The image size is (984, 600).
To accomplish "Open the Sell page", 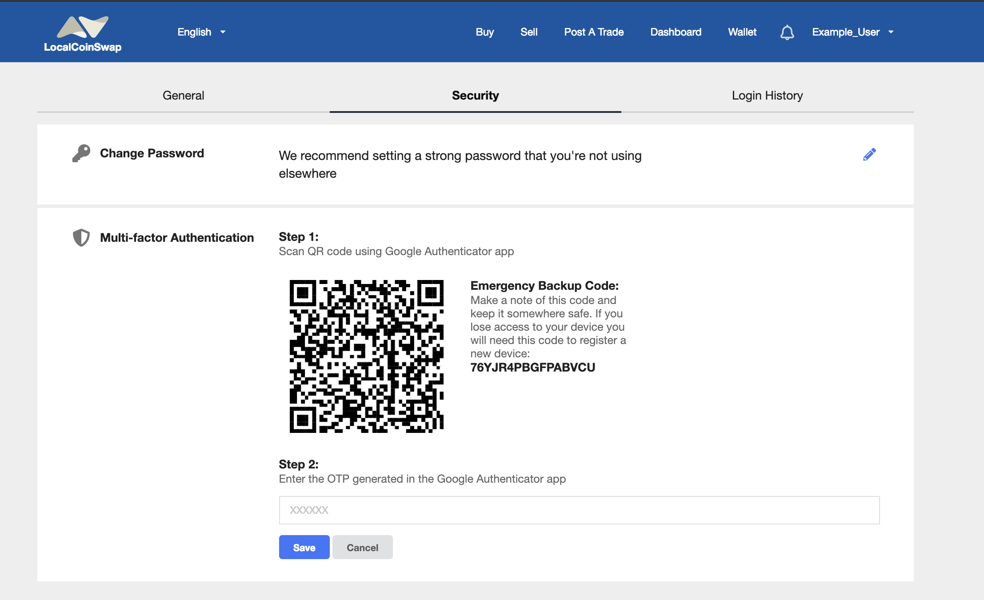I will 529,32.
